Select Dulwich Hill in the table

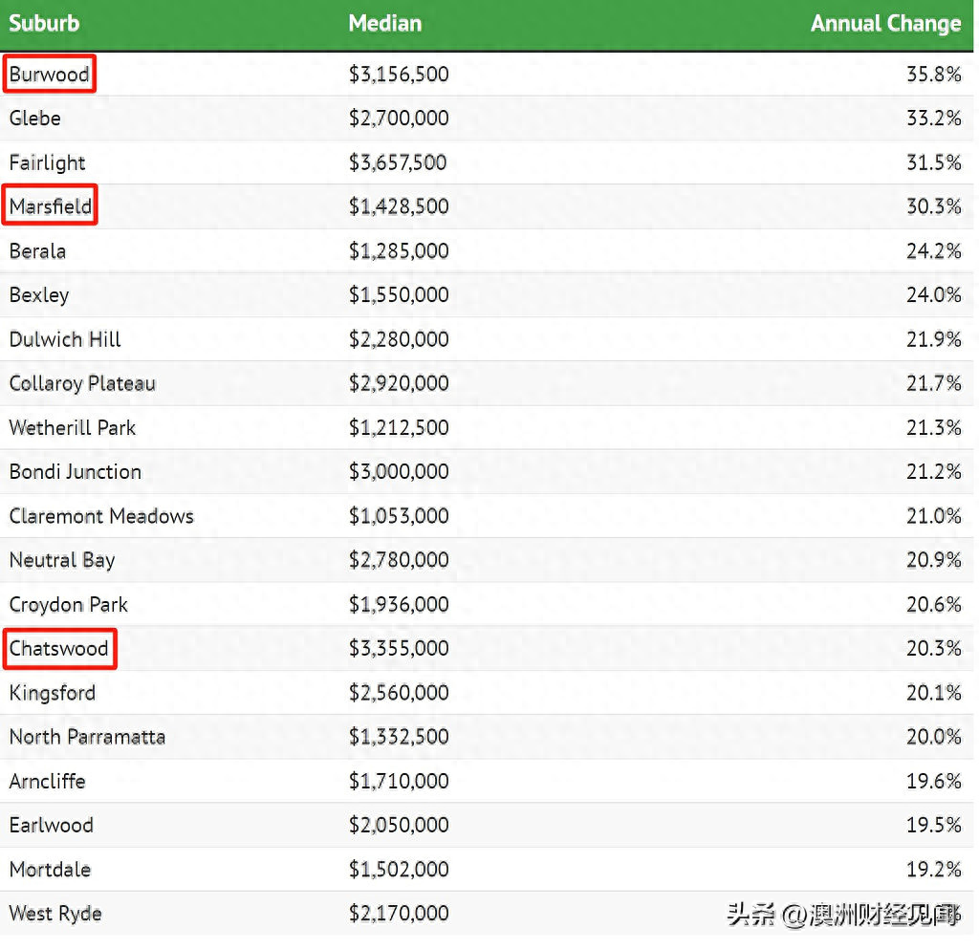[x=65, y=339]
